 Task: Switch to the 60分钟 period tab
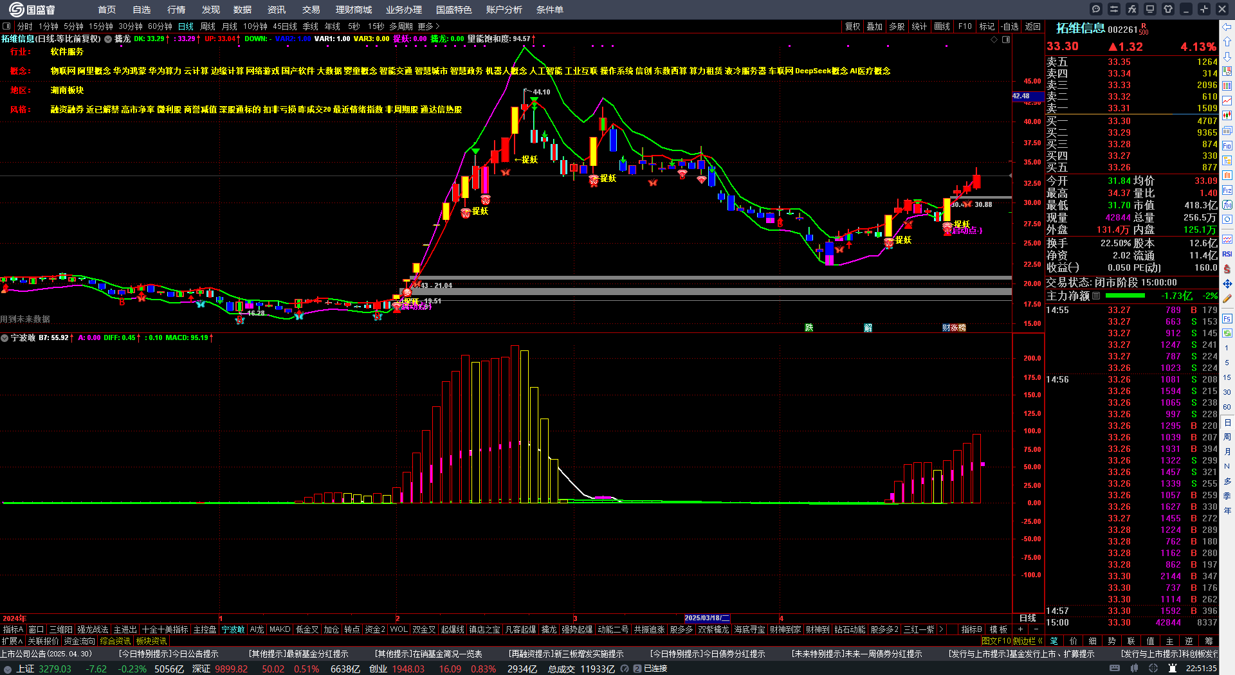click(x=160, y=26)
